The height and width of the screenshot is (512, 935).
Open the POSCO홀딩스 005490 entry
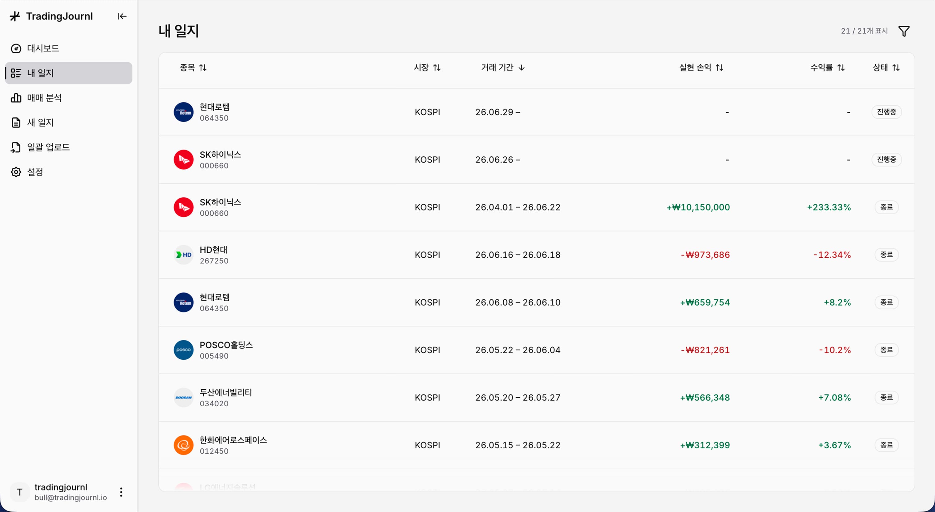click(536, 350)
